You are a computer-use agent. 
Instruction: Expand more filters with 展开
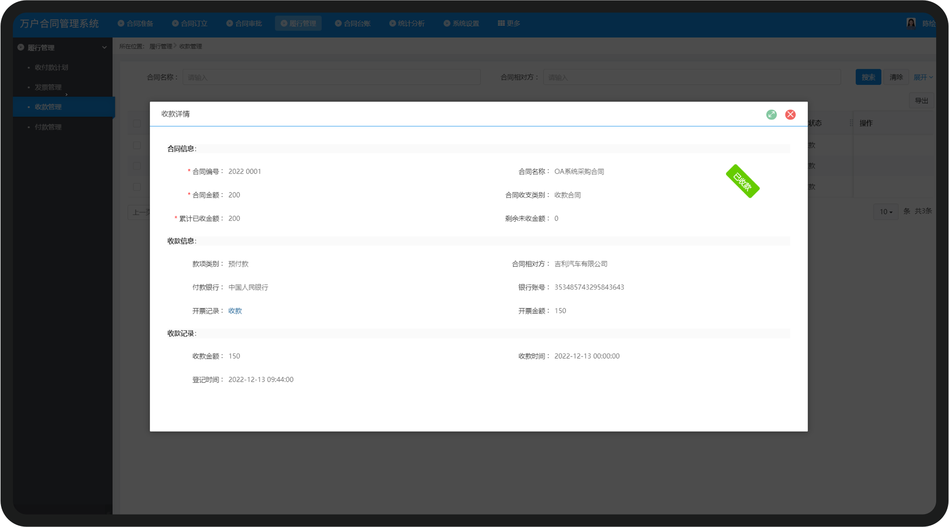(923, 77)
